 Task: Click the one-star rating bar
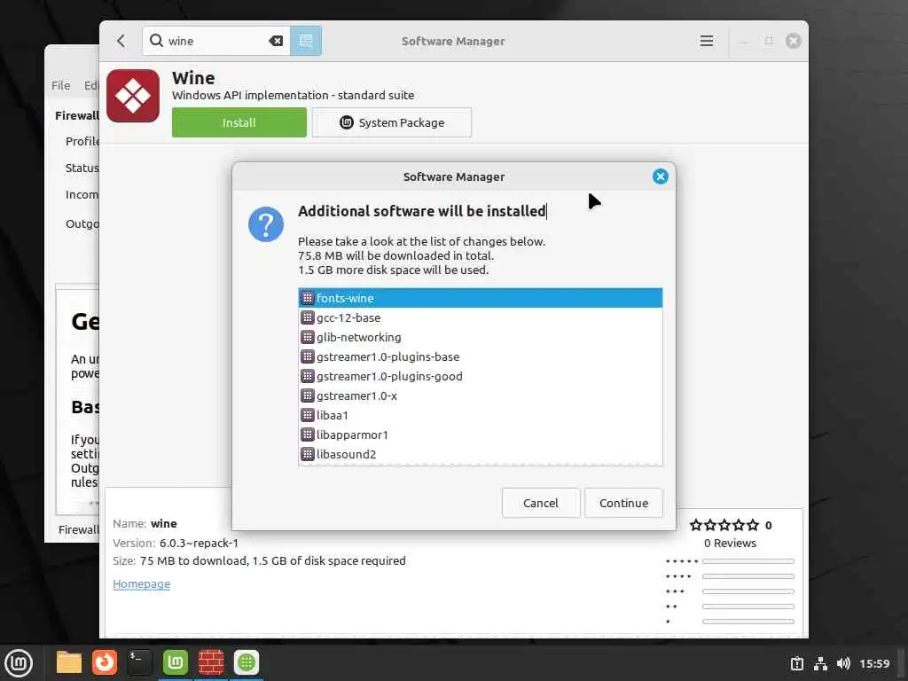[x=748, y=622]
